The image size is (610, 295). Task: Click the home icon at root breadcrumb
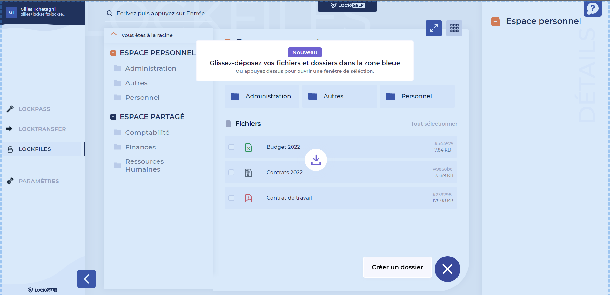pyautogui.click(x=113, y=35)
